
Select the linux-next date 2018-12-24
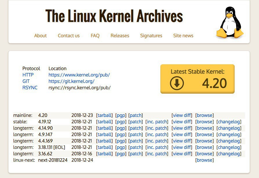82,160
